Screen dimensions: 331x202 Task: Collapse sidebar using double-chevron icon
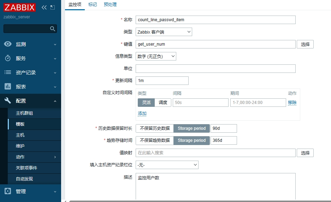coord(44,7)
